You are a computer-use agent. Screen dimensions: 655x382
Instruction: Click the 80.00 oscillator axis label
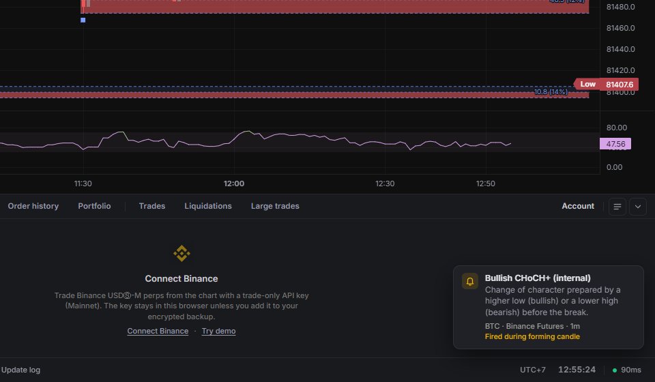(x=617, y=128)
